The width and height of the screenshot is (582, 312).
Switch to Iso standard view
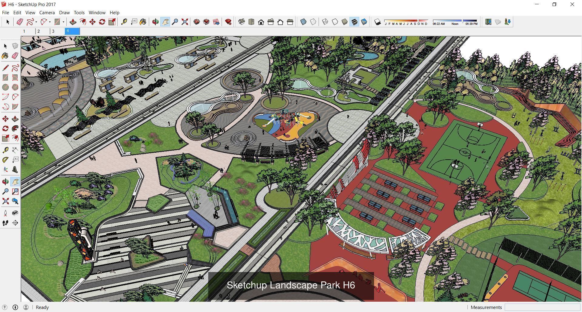click(x=242, y=22)
